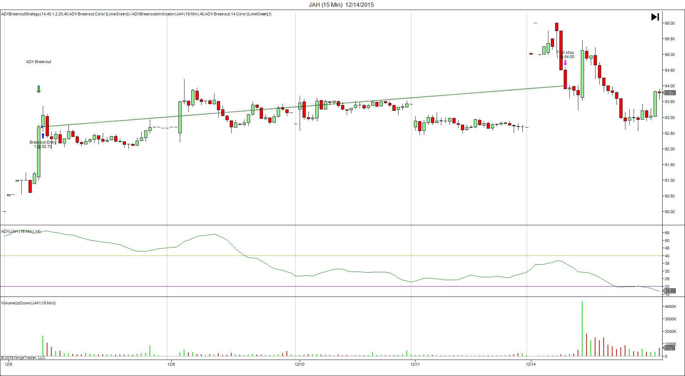Click the blue Breakout Entry up arrow
This screenshot has height=376, width=685.
click(43, 136)
